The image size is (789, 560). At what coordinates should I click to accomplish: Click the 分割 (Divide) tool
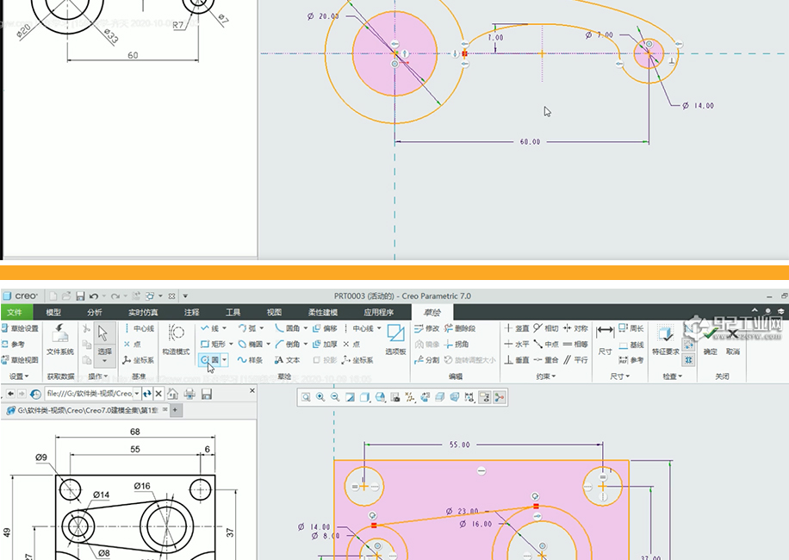(426, 360)
